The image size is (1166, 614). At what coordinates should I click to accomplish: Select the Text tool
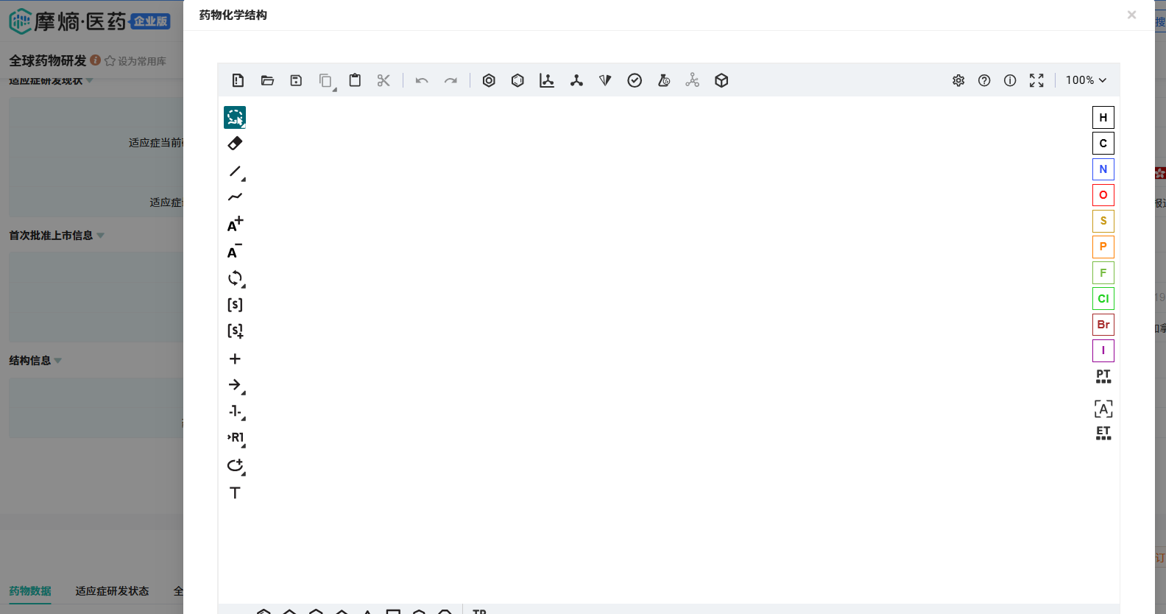[x=235, y=493]
